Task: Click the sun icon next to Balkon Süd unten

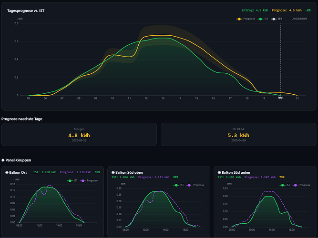Action: (x=217, y=172)
